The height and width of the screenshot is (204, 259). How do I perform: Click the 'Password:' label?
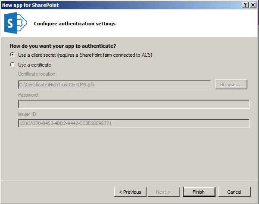pos(28,95)
